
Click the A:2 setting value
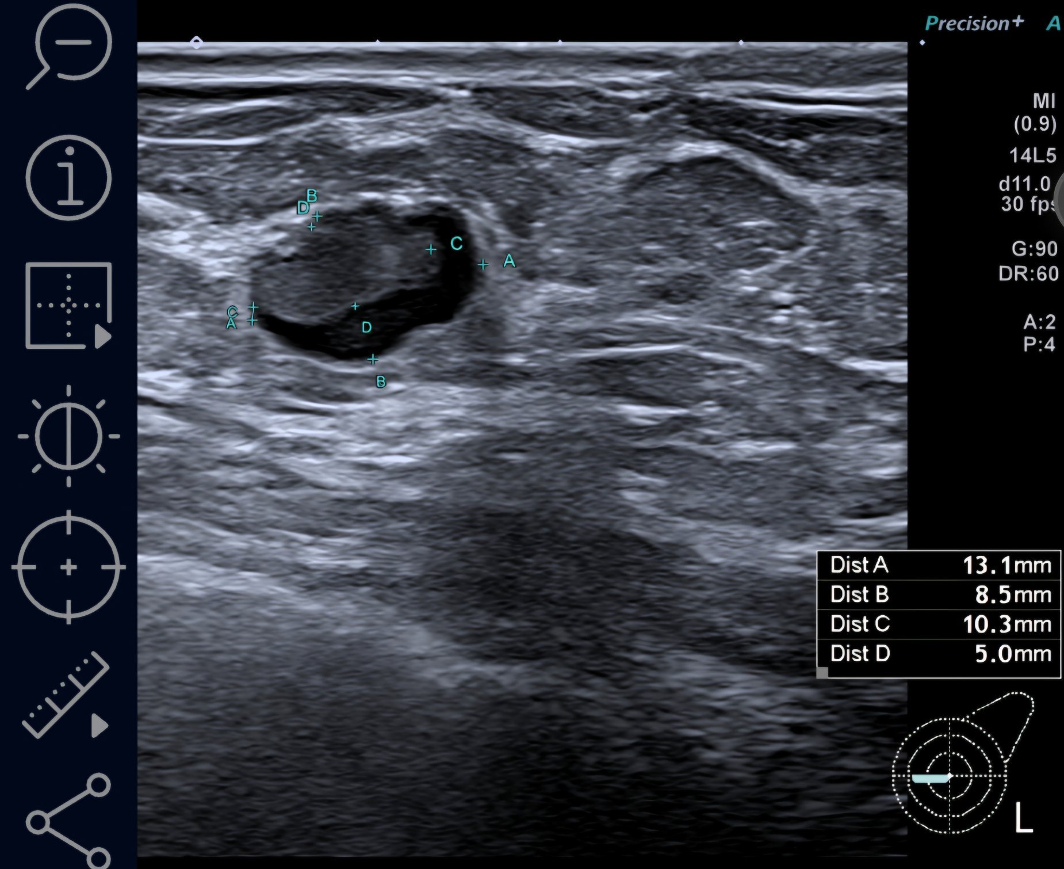tap(1039, 321)
